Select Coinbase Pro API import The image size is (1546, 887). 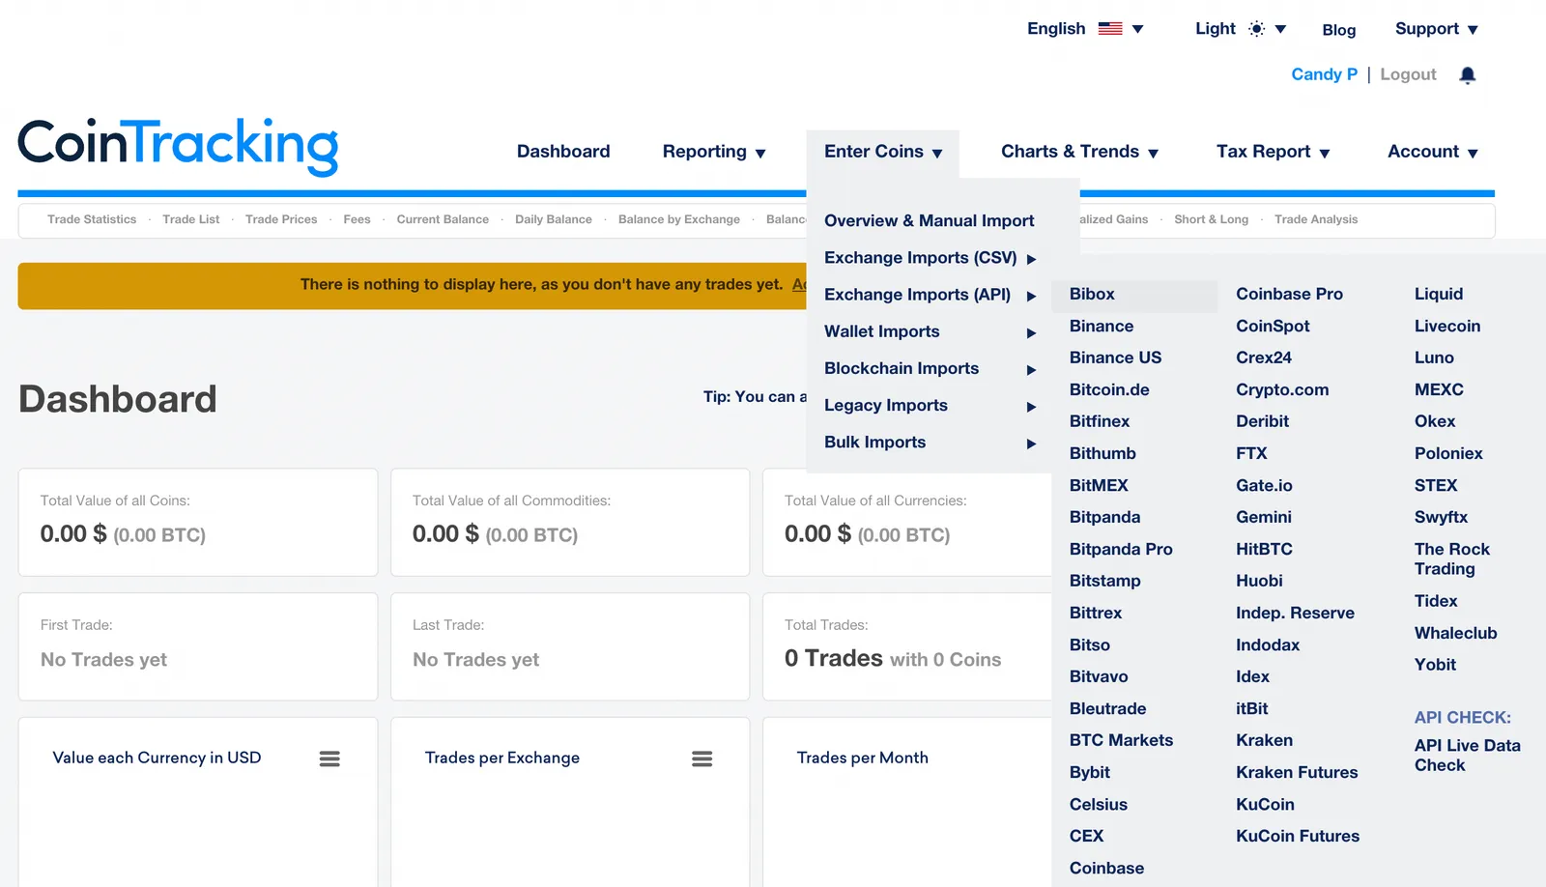pos(1289,294)
